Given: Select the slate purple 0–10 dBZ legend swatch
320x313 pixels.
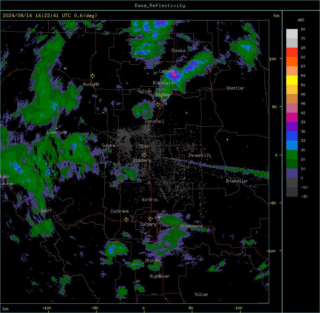Looking at the screenshot, I should coord(292,173).
